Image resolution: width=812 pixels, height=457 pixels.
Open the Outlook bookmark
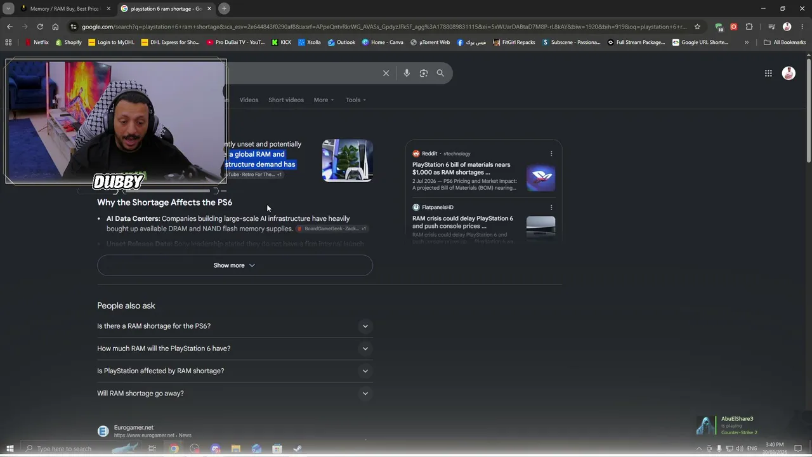(341, 43)
